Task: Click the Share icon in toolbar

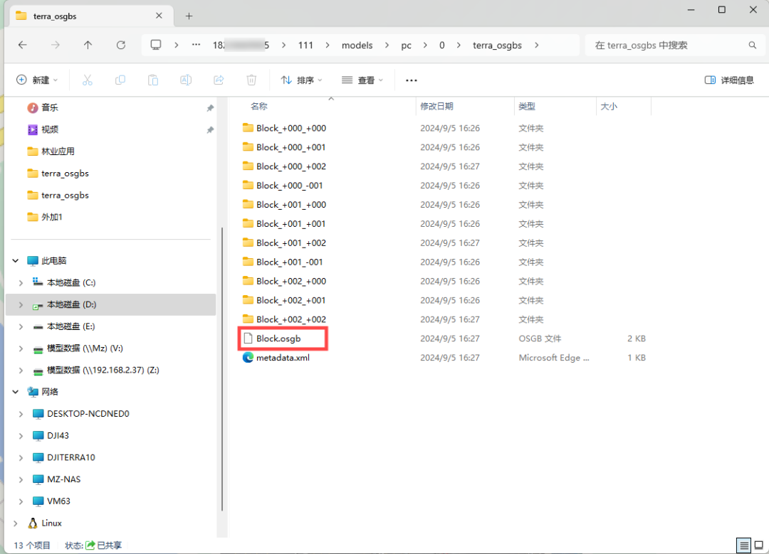Action: [219, 80]
